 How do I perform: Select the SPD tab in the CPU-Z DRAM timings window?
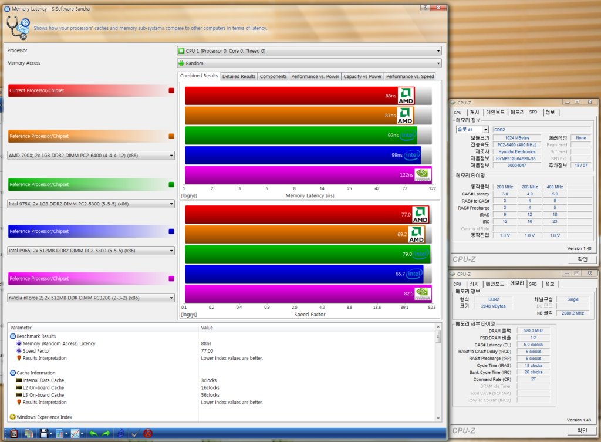(533, 284)
